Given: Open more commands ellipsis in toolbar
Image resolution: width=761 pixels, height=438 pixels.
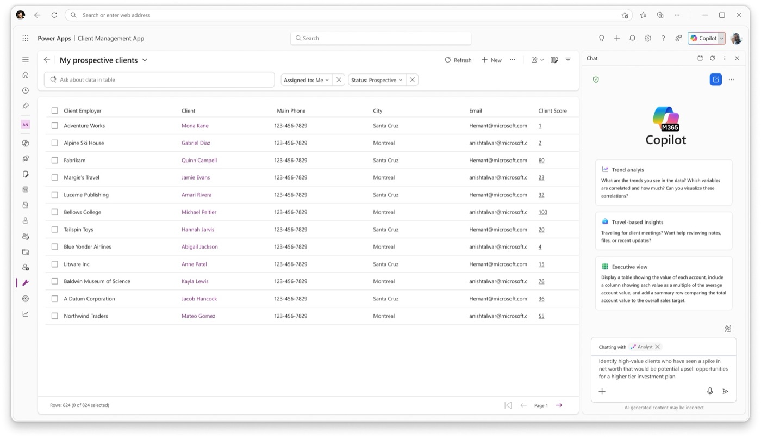Looking at the screenshot, I should point(513,60).
